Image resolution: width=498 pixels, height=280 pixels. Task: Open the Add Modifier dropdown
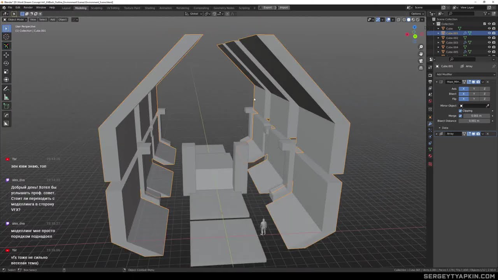coord(465,74)
